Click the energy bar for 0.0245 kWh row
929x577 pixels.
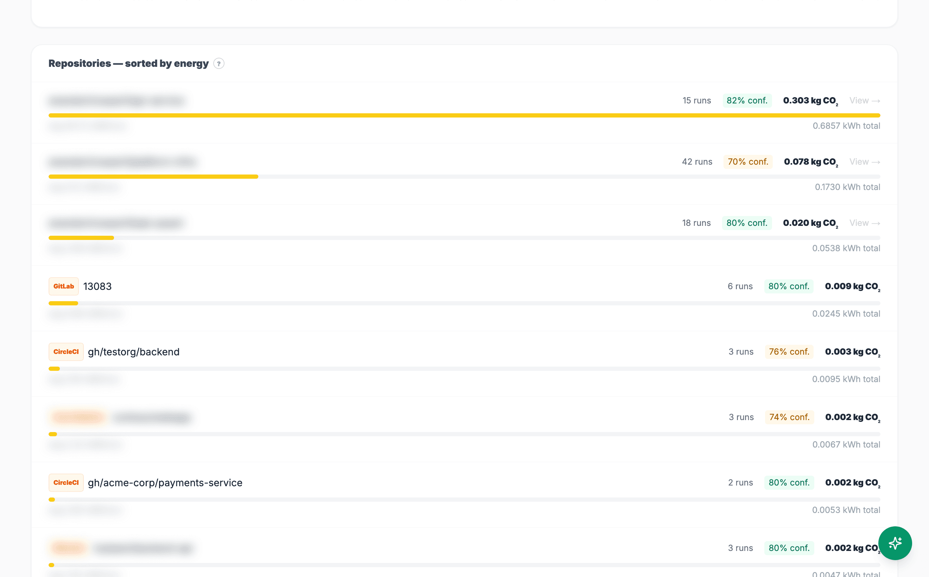464,303
